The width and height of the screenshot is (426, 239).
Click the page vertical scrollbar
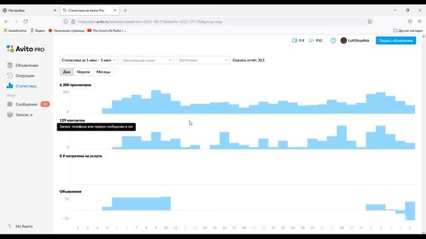423,134
